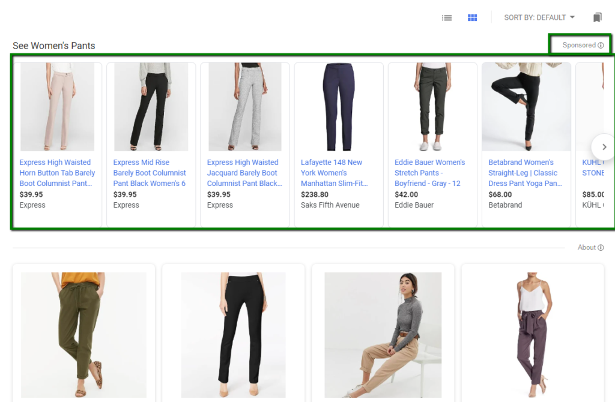The height and width of the screenshot is (402, 615).
Task: Click the black Express Mid Rise pants image
Action: click(x=151, y=107)
